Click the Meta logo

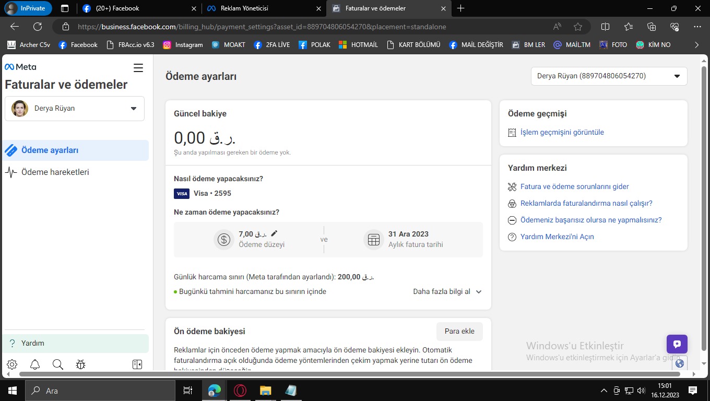click(20, 67)
